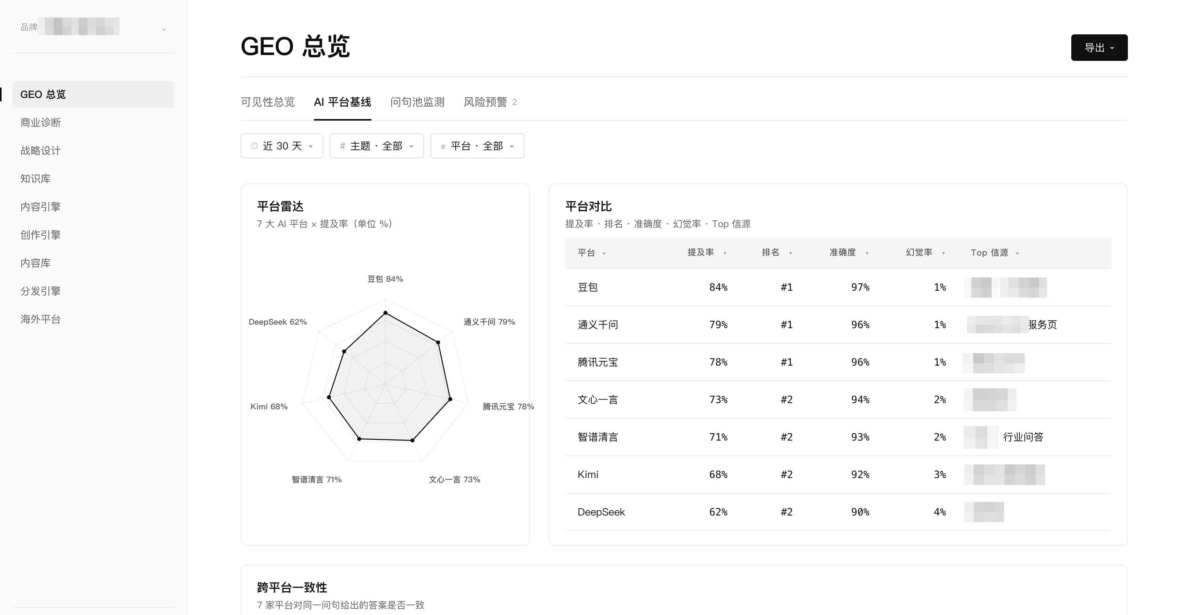
Task: Click the clock icon in date filter
Action: (254, 146)
